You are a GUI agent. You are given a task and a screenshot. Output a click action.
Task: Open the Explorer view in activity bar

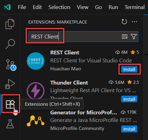coord(10,24)
